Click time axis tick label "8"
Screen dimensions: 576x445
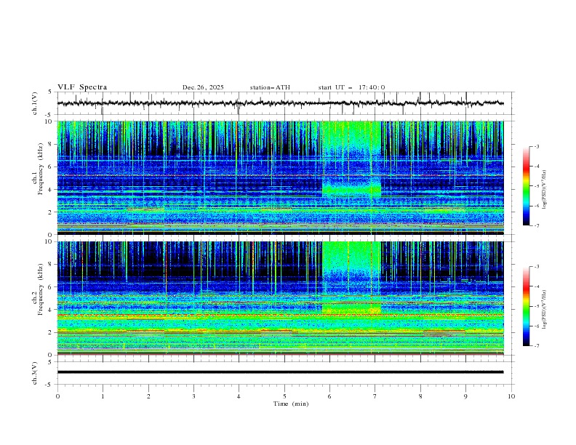click(420, 396)
